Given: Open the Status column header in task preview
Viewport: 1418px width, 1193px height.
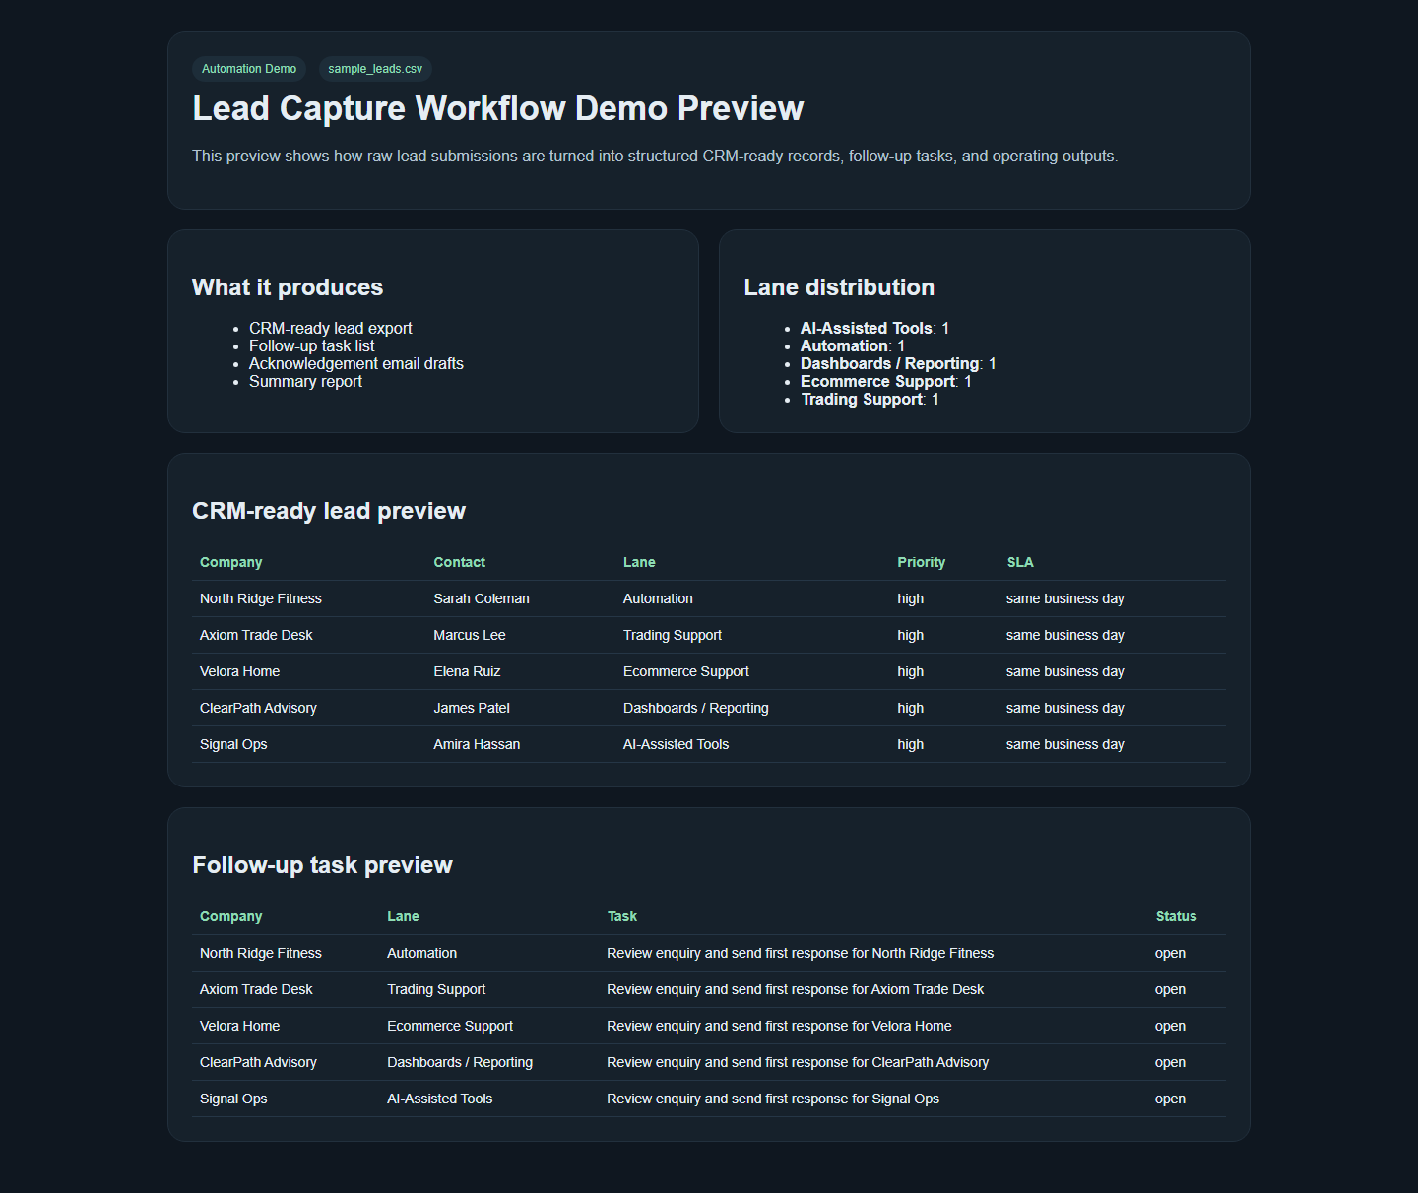Looking at the screenshot, I should (x=1176, y=916).
